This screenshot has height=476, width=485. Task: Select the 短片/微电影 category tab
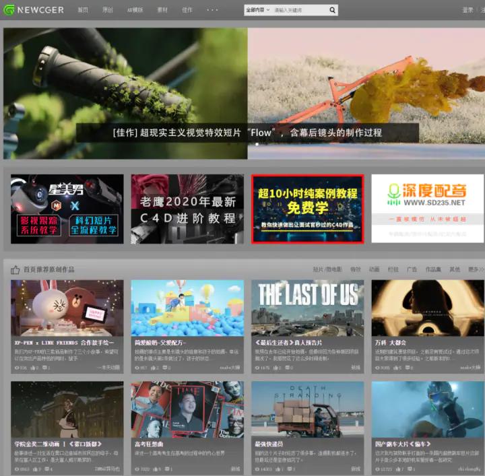point(327,269)
